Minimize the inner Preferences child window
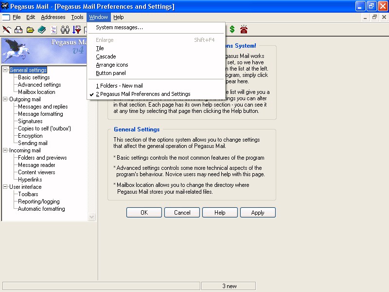 (365, 17)
